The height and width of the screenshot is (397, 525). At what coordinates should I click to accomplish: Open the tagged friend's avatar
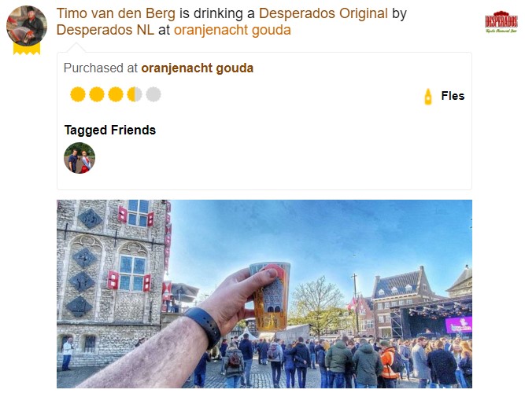click(x=79, y=158)
